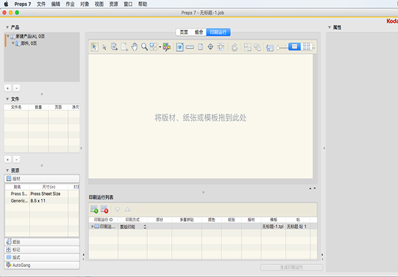Viewport: 398px width, 277px height.
Task: Open the 资源 menu
Action: pos(113,4)
